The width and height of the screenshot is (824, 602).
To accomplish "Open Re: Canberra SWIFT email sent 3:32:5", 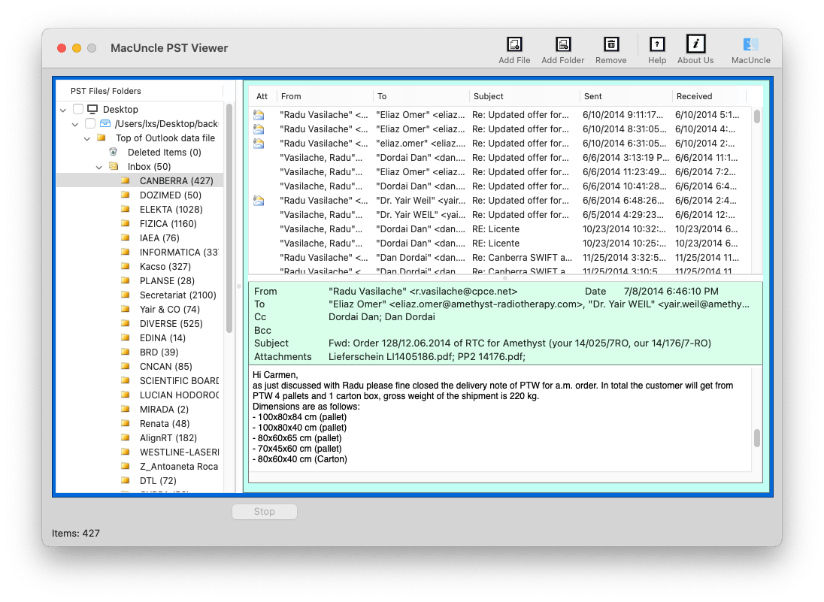I will tap(501, 257).
